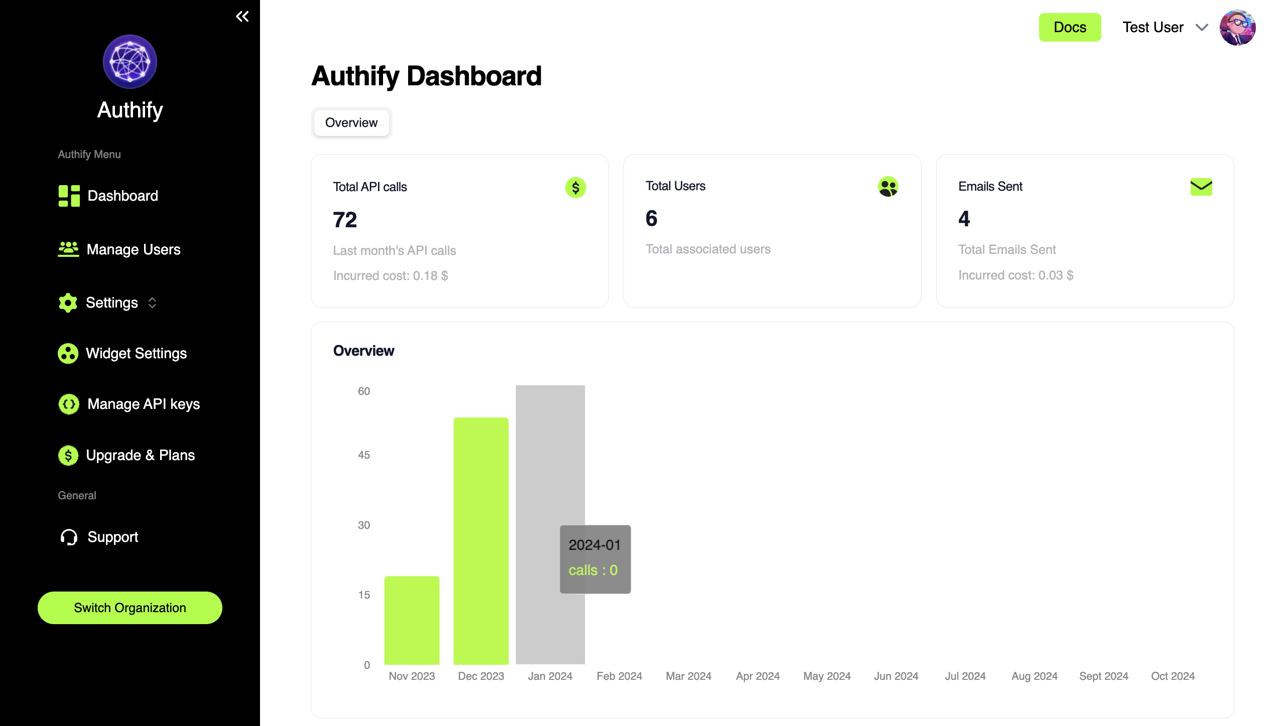Screen dimensions: 1285x726
Task: Collapse the sidebar with double chevron icon
Action: click(242, 17)
